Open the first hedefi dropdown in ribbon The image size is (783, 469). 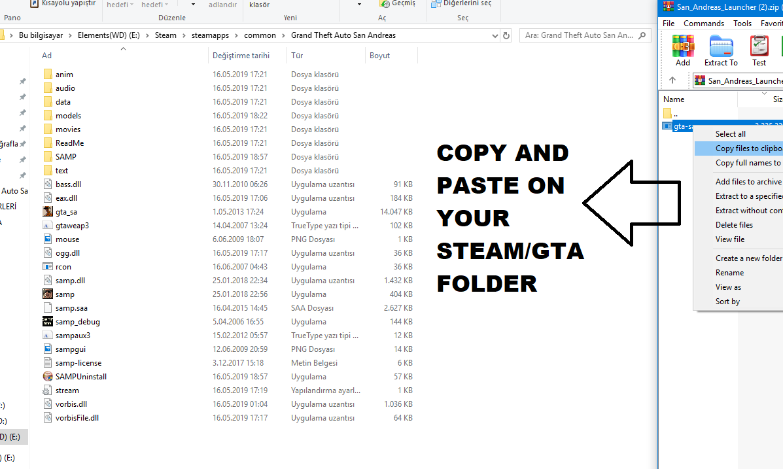click(x=120, y=5)
